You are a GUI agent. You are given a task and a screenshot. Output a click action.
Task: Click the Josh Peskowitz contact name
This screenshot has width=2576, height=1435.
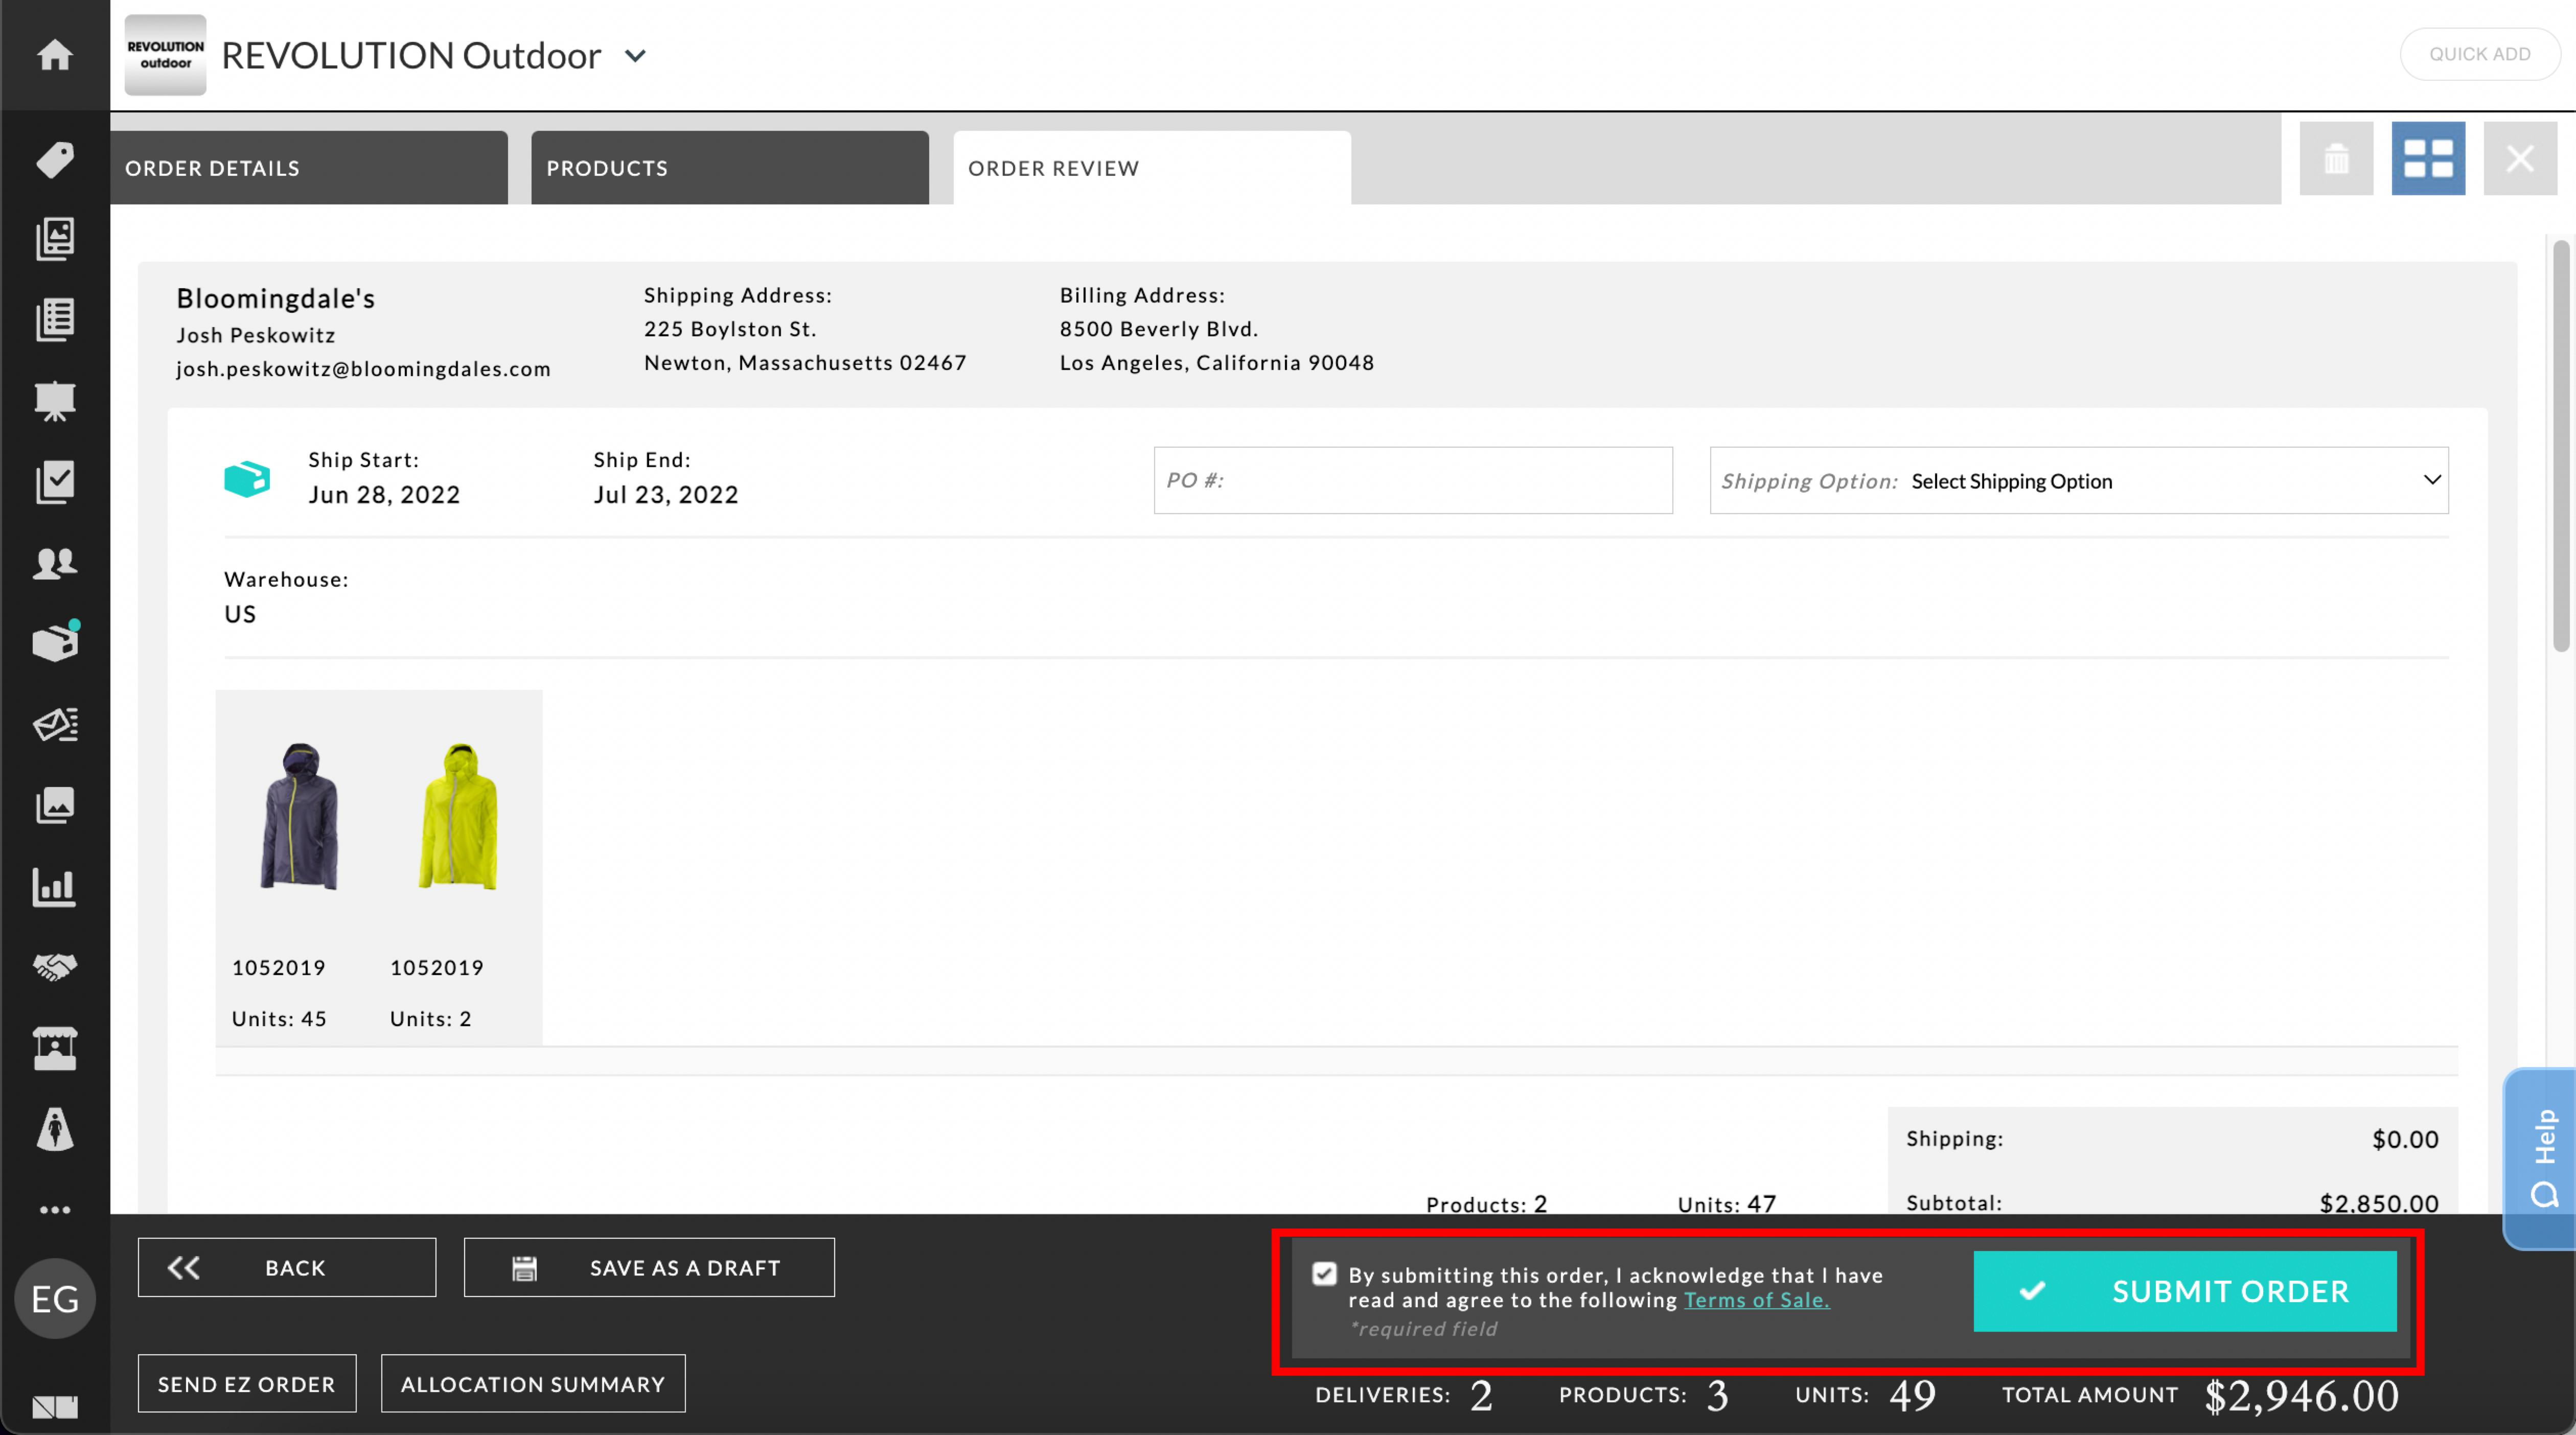(256, 335)
